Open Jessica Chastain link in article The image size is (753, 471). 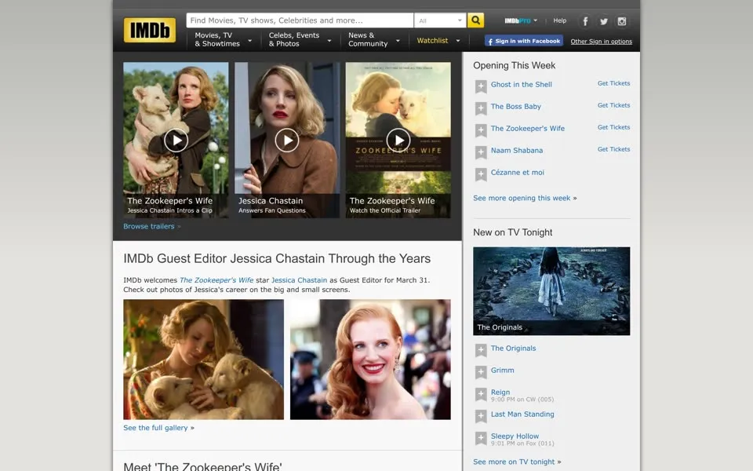click(299, 280)
